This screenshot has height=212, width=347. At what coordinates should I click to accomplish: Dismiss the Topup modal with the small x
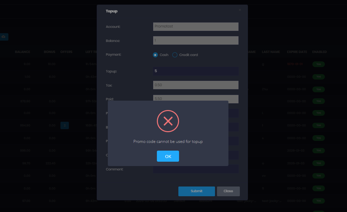point(240,10)
